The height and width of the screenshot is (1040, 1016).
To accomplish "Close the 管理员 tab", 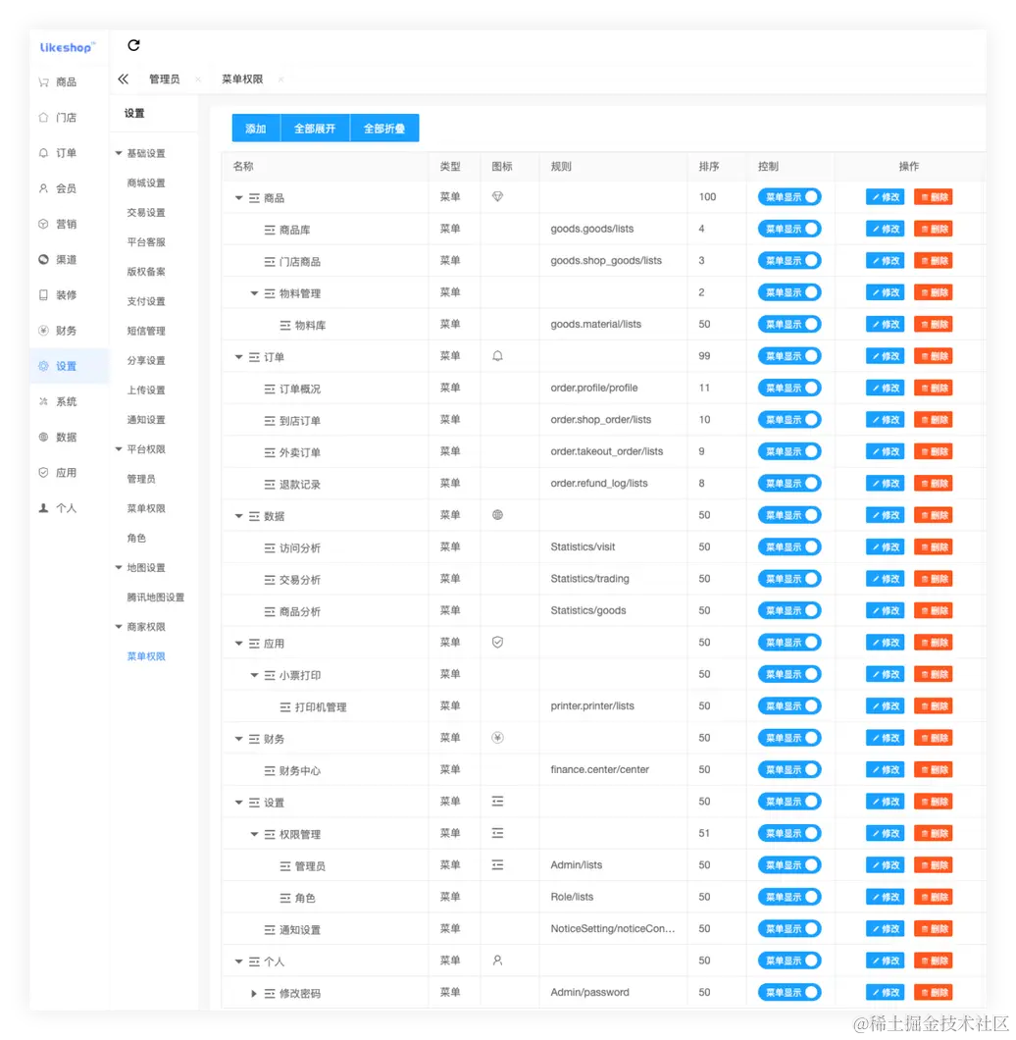I will coord(198,79).
